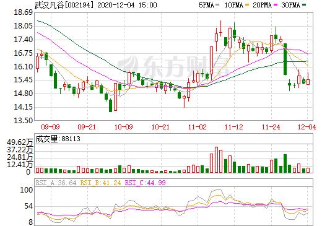Click the 11-02 date label

[x=198, y=127]
